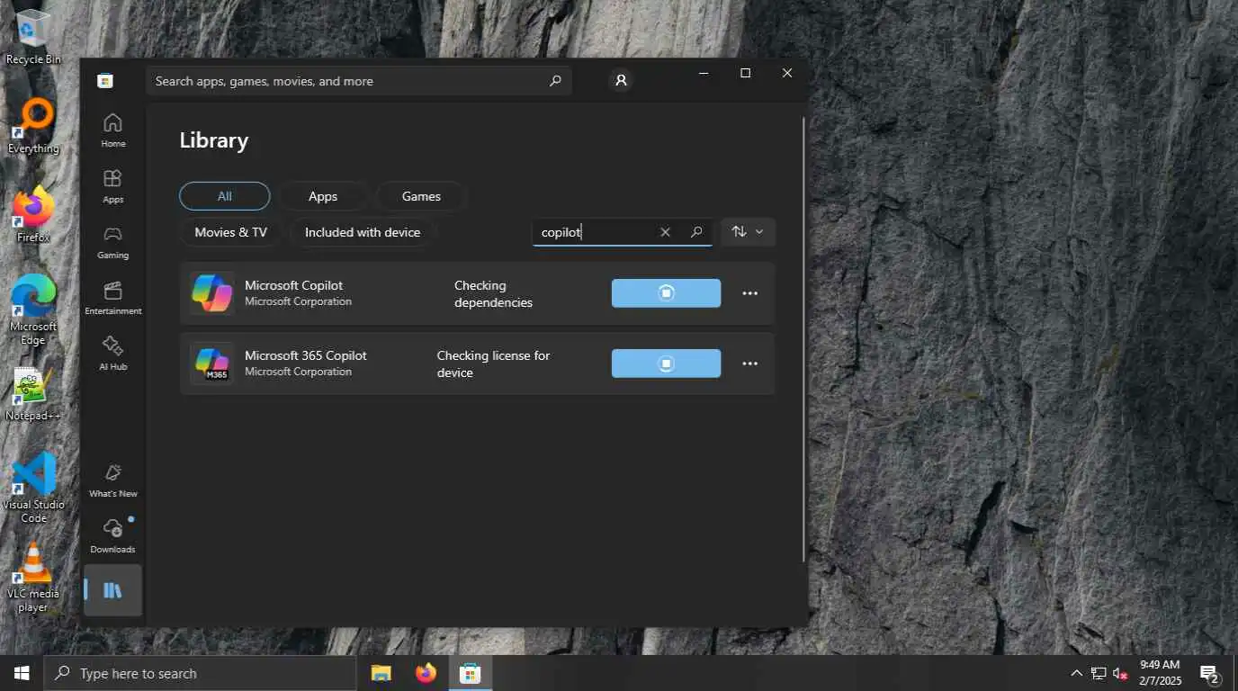Click the Microsoft Store taskbar icon
Image resolution: width=1238 pixels, height=691 pixels.
tap(470, 673)
